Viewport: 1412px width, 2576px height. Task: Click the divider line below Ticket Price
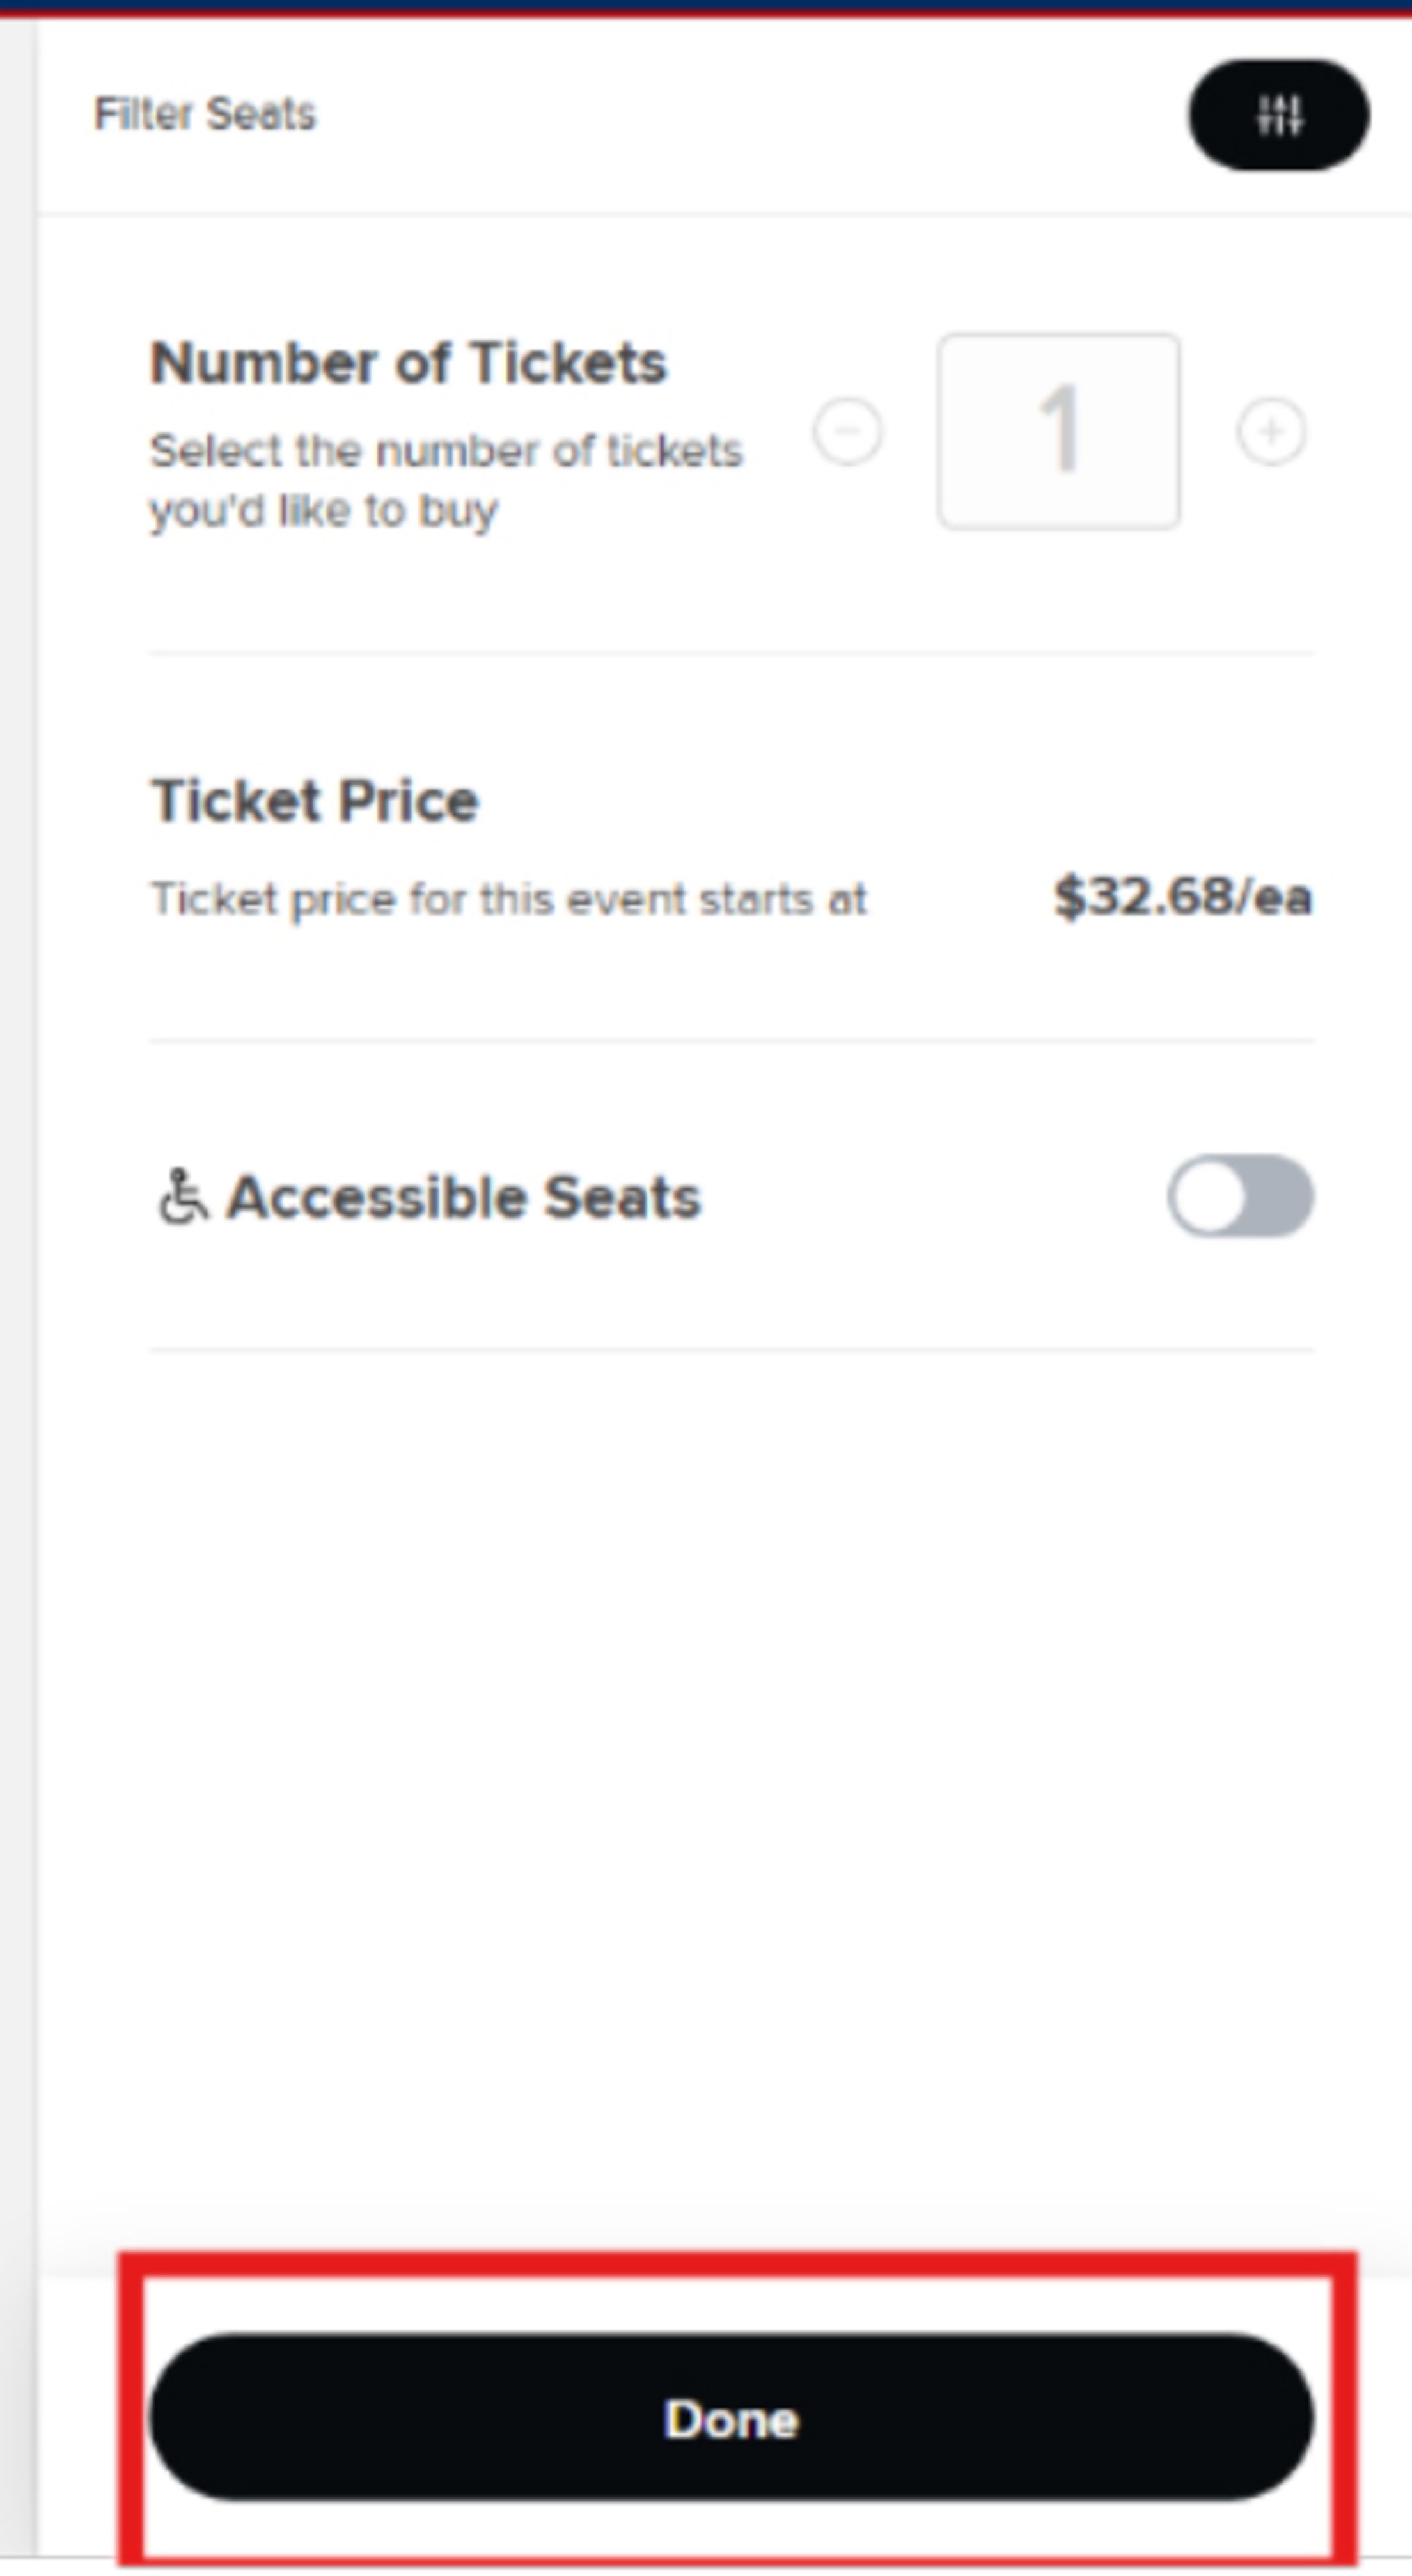tap(730, 1041)
